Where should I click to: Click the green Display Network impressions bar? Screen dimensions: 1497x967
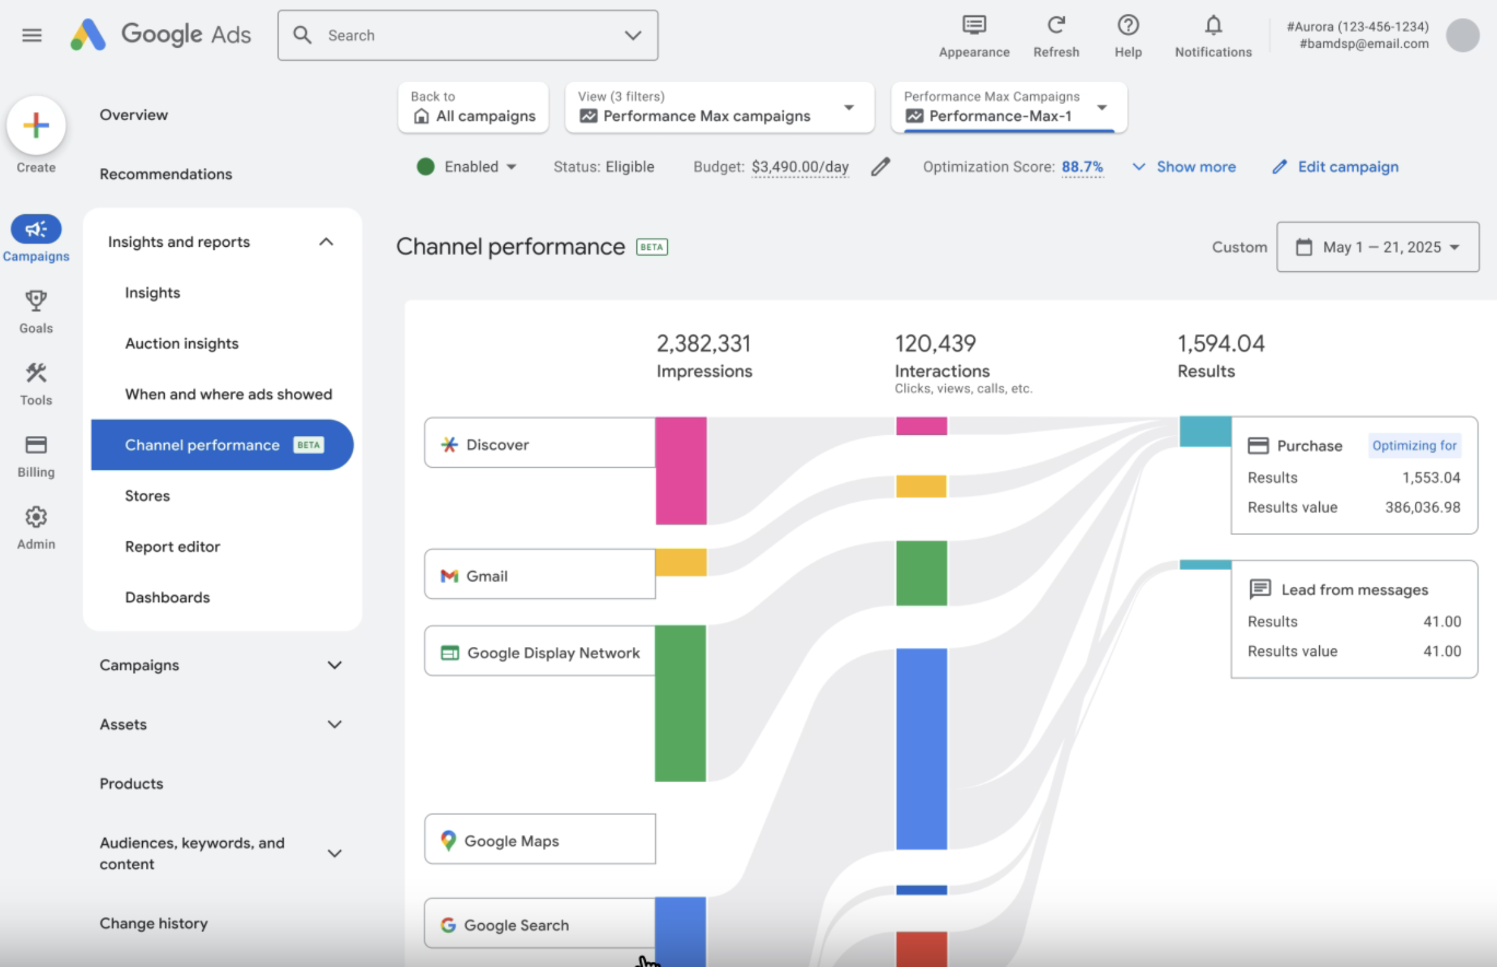click(x=680, y=703)
